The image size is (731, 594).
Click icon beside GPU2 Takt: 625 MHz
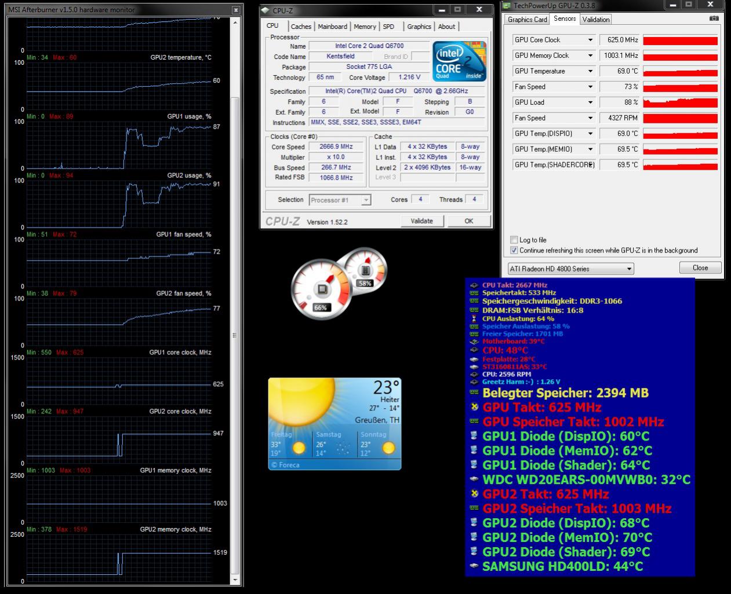coord(474,494)
